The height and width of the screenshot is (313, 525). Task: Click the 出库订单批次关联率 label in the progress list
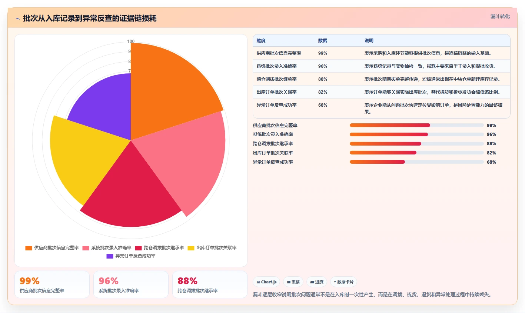(x=273, y=153)
